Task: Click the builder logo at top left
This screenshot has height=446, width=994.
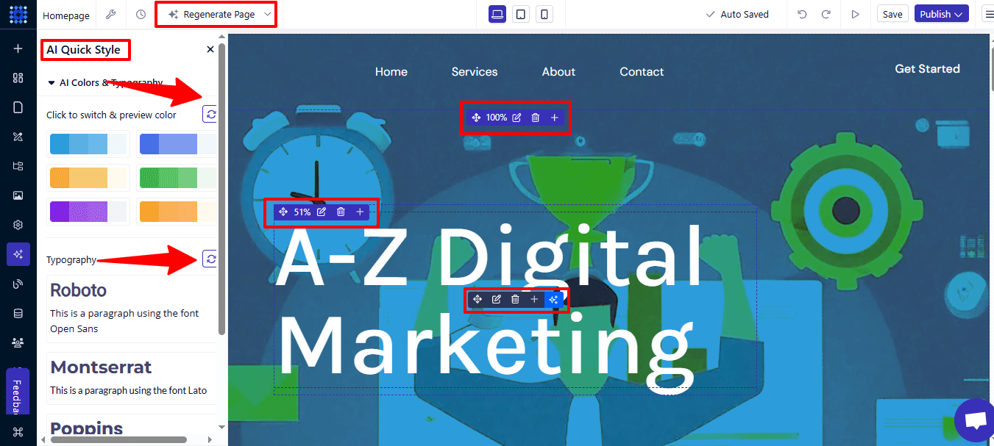Action: coord(18,14)
